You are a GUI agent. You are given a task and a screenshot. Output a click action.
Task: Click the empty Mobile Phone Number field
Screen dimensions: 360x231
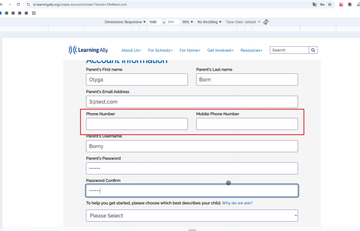pyautogui.click(x=247, y=124)
